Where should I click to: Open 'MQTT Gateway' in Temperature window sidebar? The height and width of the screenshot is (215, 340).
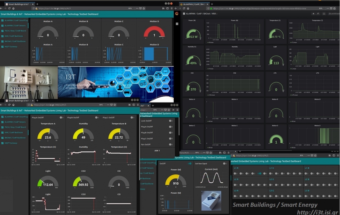pos(11,143)
